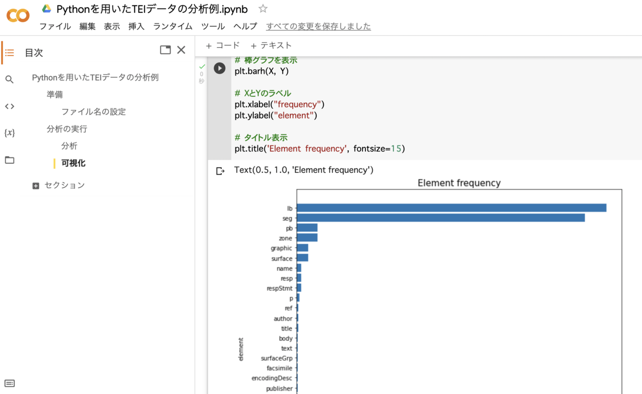Expand the セクション entry
The height and width of the screenshot is (394, 642).
point(35,185)
